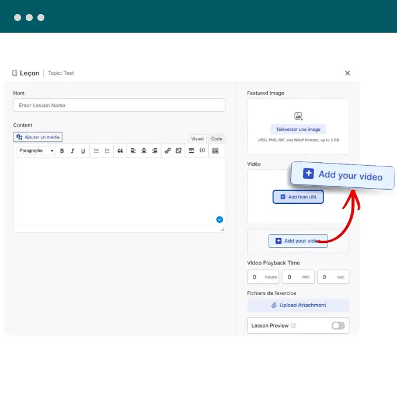This screenshot has width=397, height=397.
Task: Click the insert link icon
Action: pos(168,151)
